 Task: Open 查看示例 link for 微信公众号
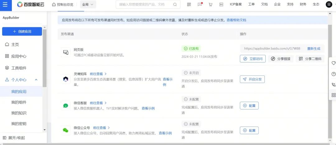(x=165, y=133)
